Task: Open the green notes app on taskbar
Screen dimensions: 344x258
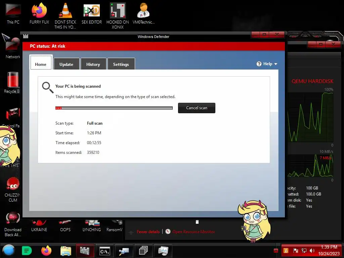Action: pyautogui.click(x=27, y=251)
